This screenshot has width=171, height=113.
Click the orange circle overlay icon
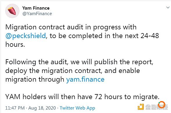162,105
